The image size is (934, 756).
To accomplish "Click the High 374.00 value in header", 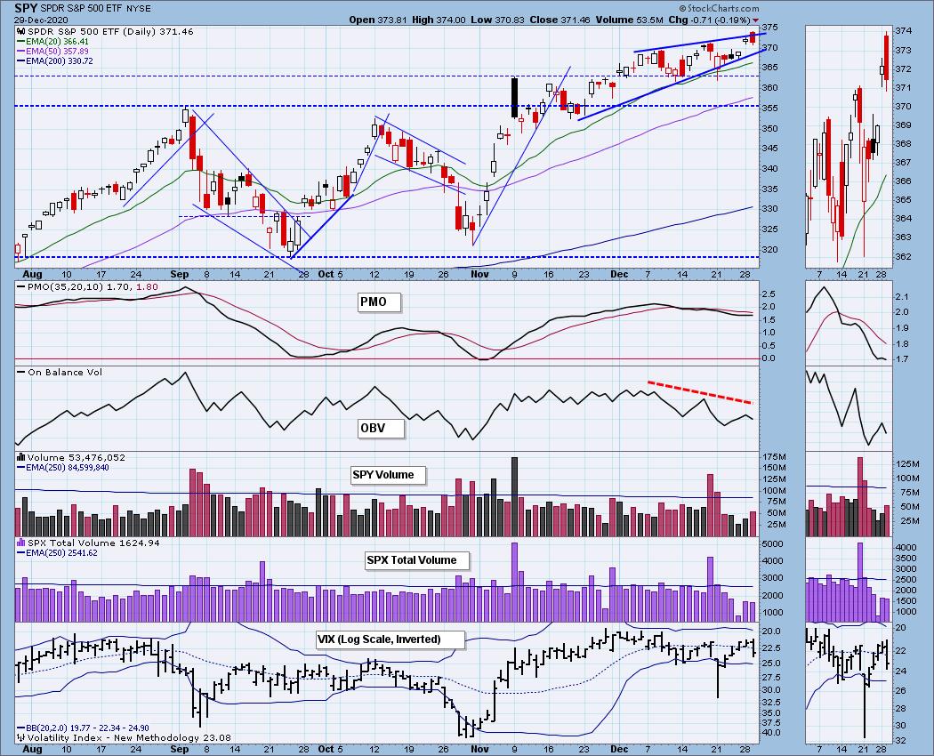I will pyautogui.click(x=439, y=20).
